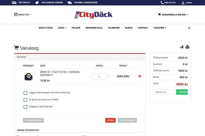
Task: Go to the Tillbehör menu item
Action: pos(114,28)
